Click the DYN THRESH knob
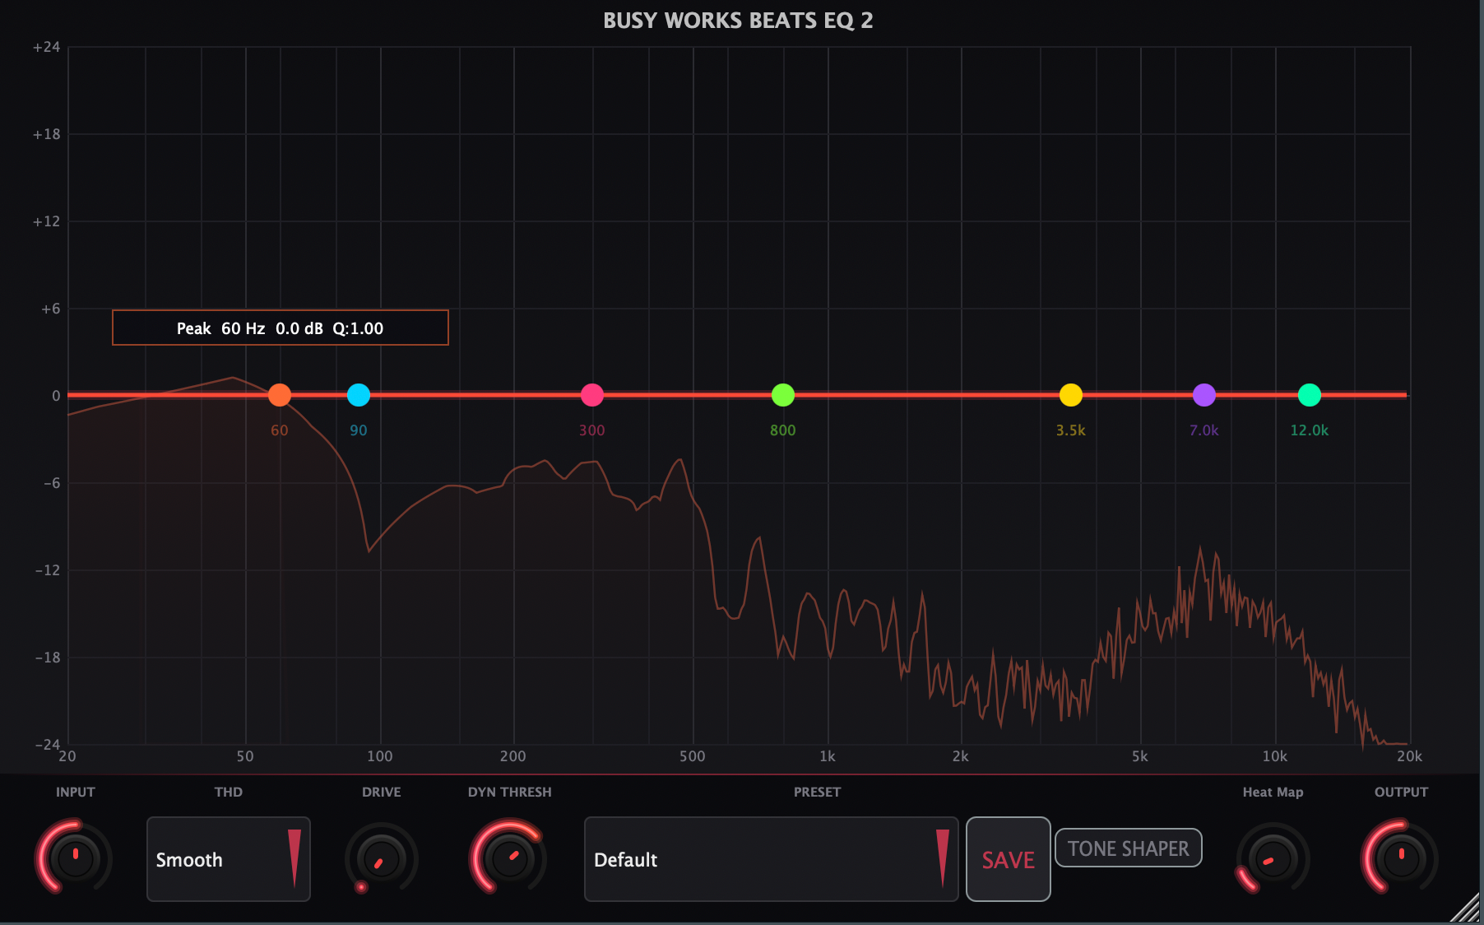1484x925 pixels. point(509,858)
